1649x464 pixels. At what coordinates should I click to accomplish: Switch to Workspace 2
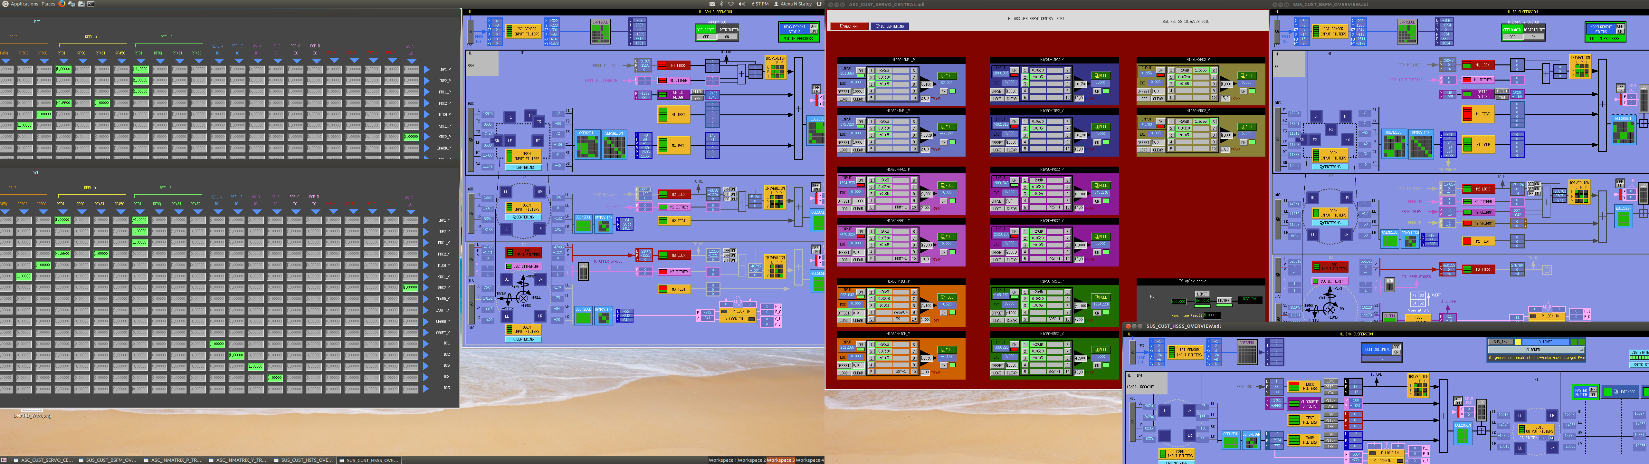click(x=751, y=460)
